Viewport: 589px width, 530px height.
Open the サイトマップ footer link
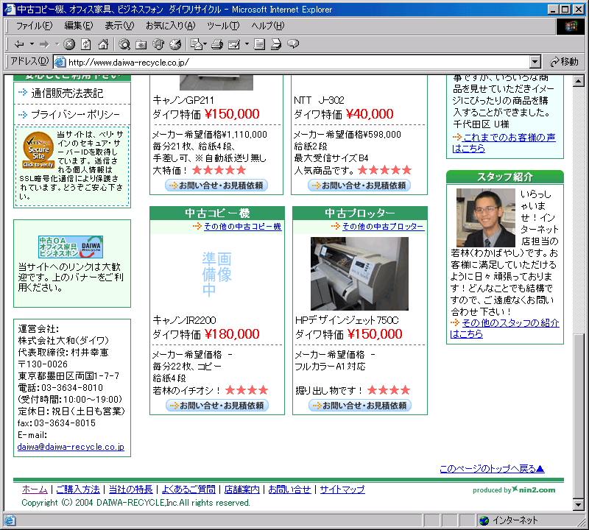coord(342,490)
